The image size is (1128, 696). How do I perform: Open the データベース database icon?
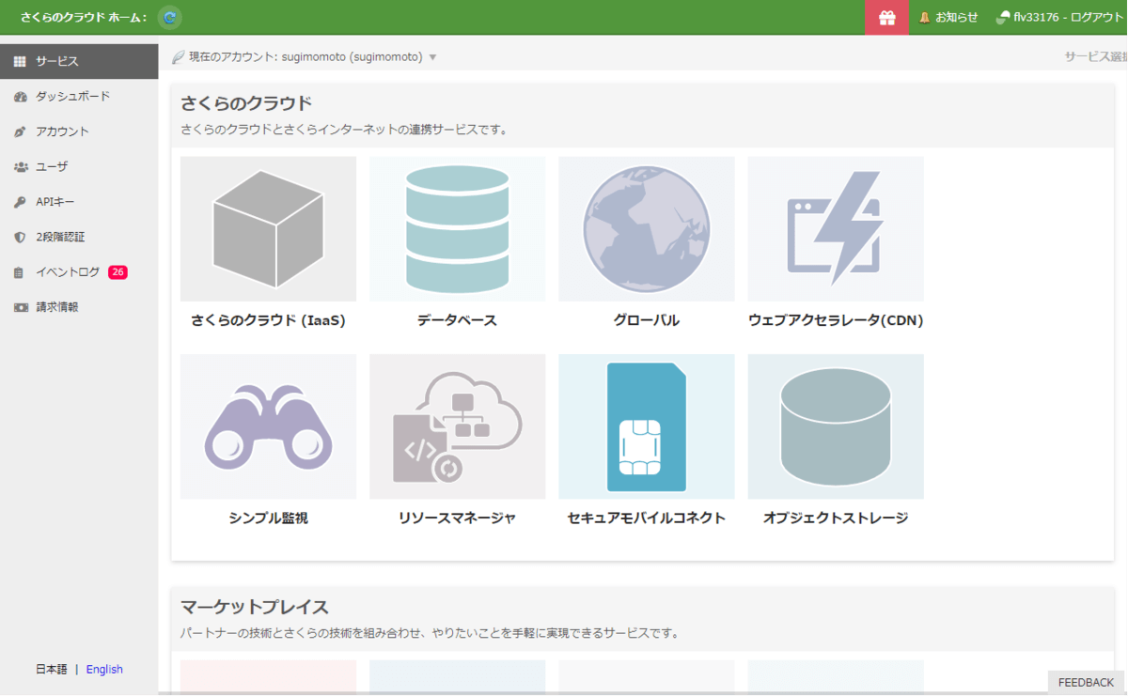(457, 229)
